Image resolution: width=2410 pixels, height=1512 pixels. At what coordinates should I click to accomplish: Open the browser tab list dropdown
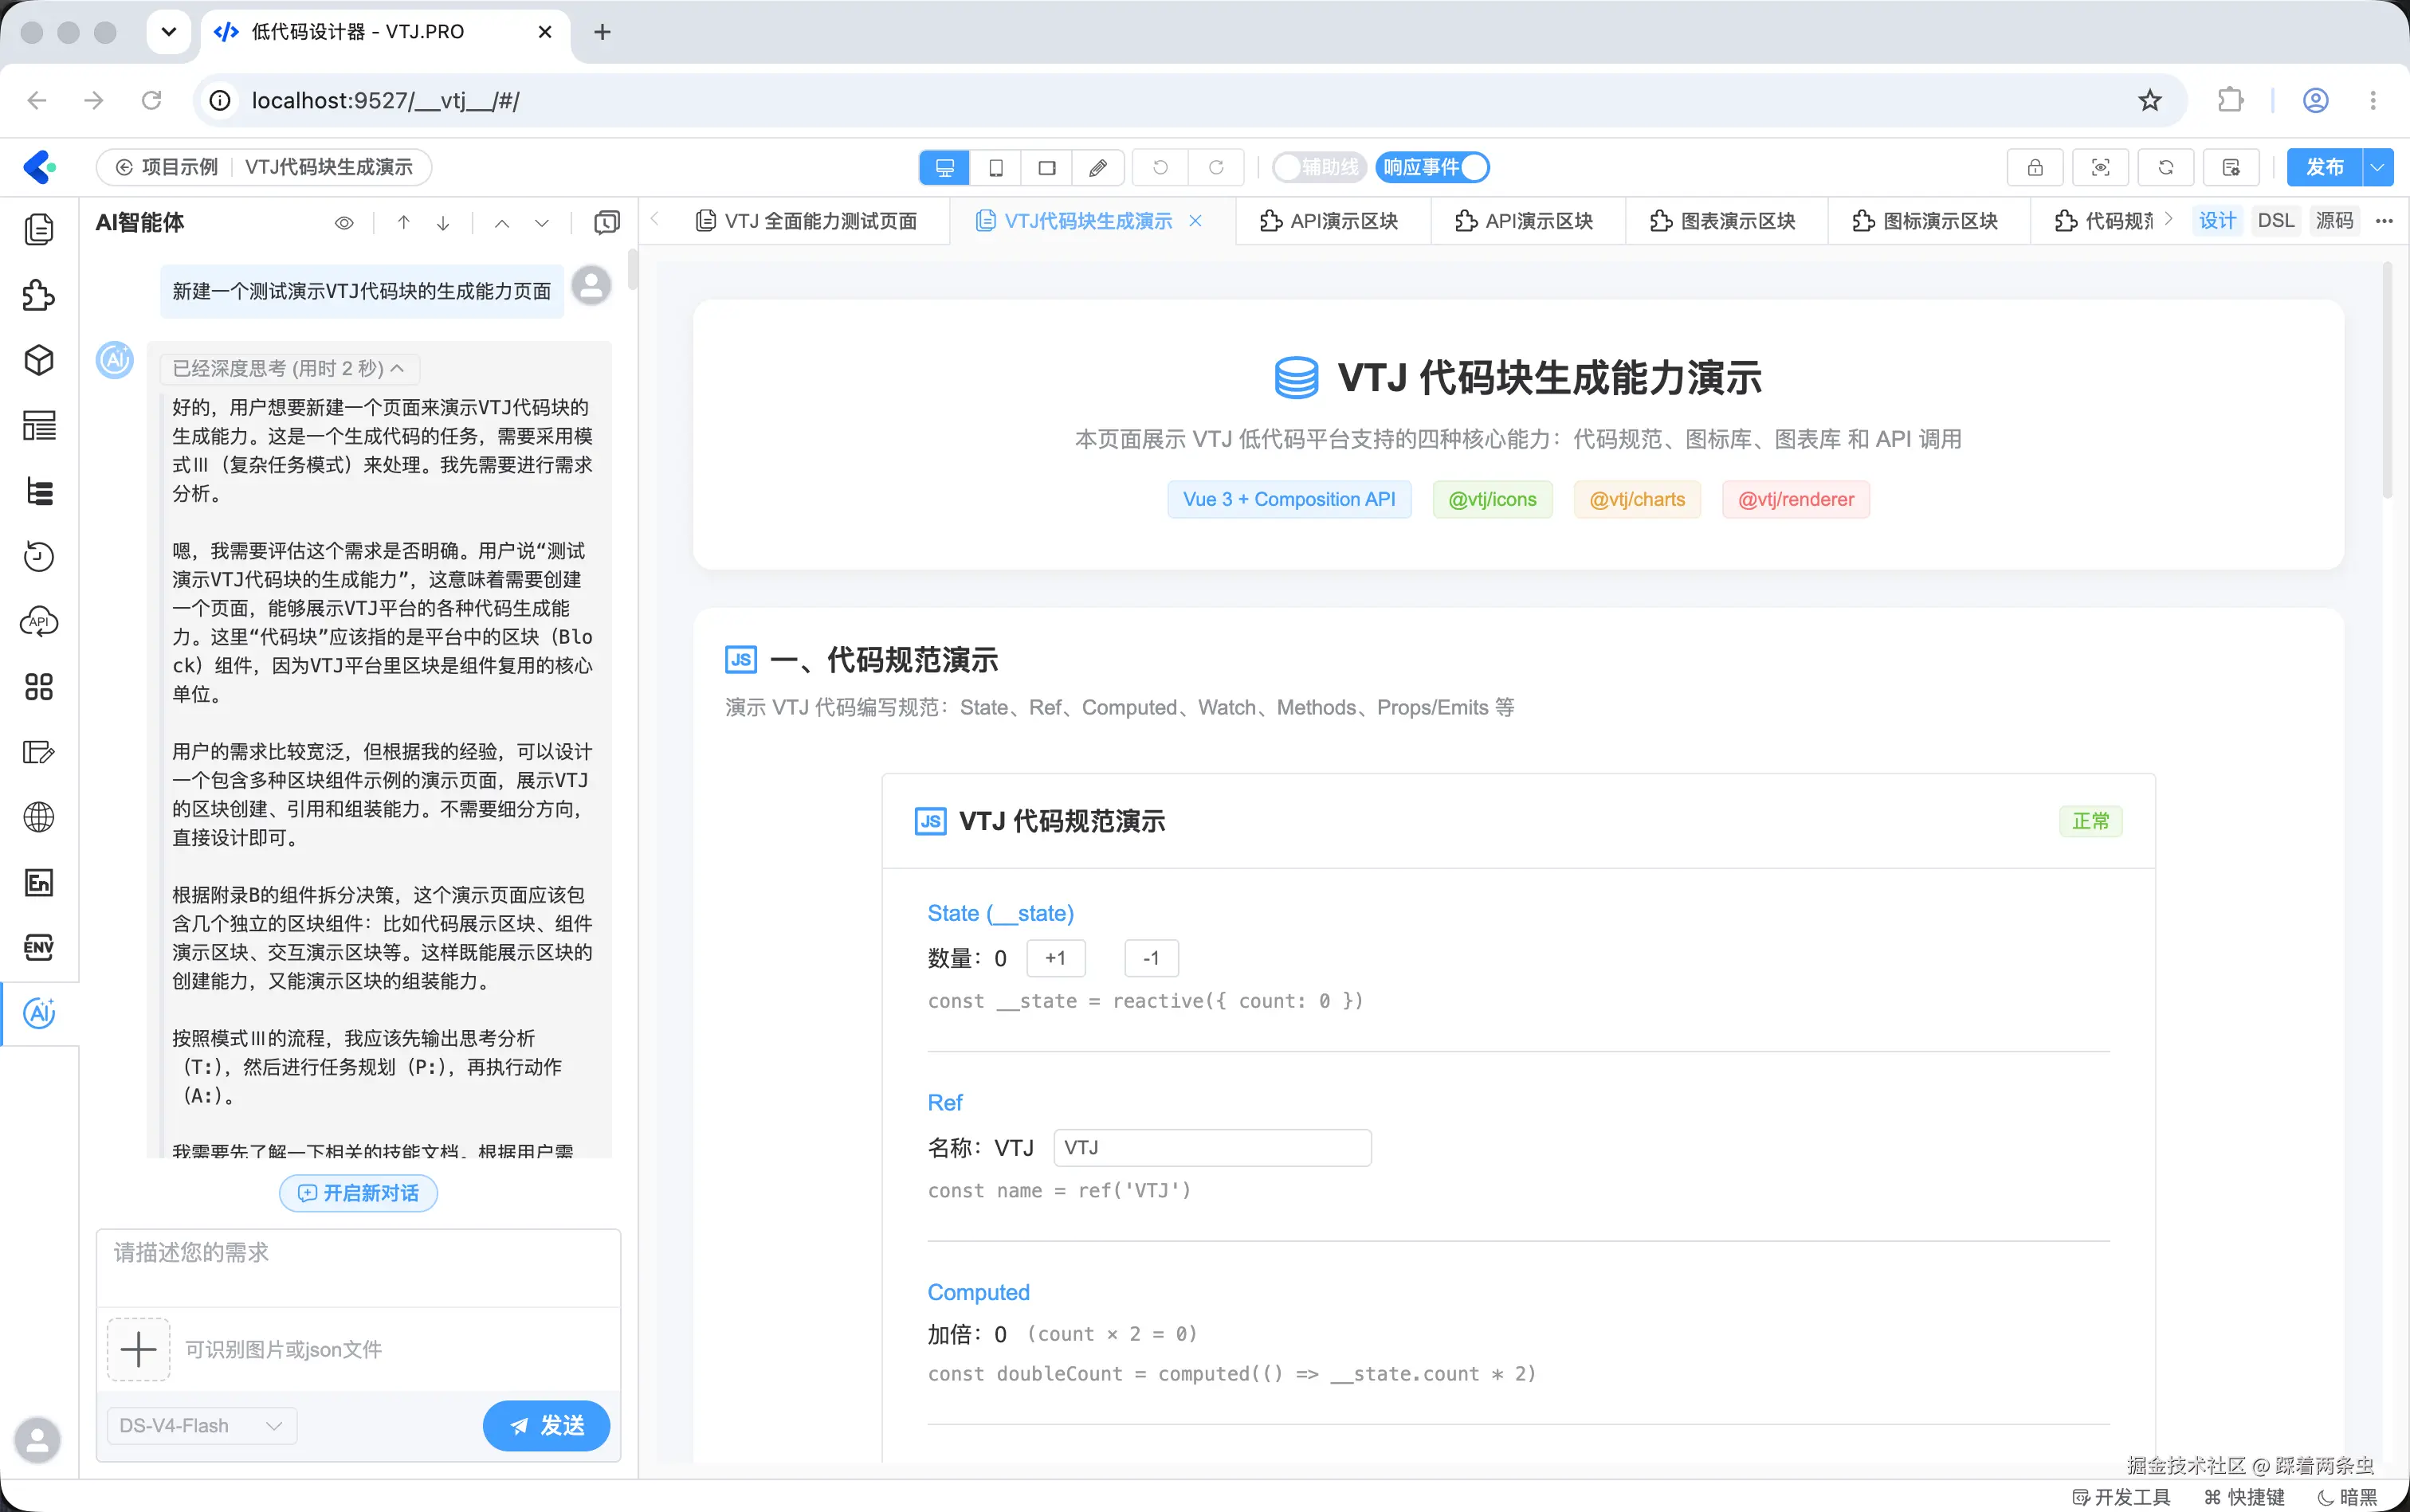[x=169, y=32]
